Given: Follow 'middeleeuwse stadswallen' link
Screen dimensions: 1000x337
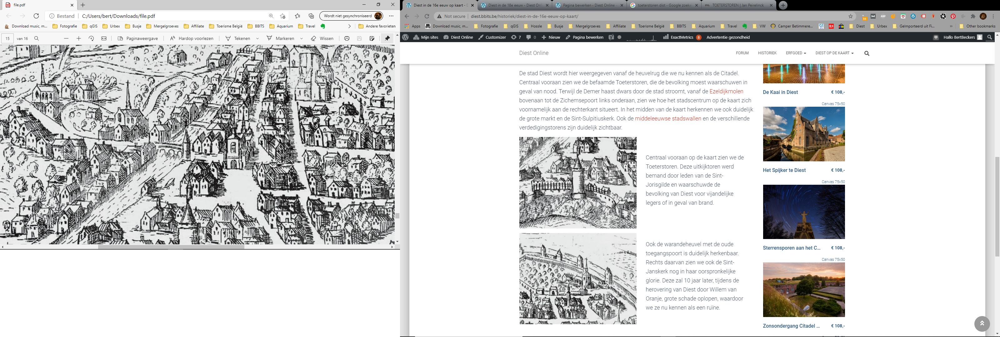Looking at the screenshot, I should [x=668, y=119].
